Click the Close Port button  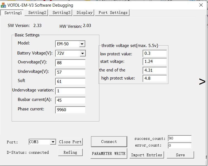point(70,142)
